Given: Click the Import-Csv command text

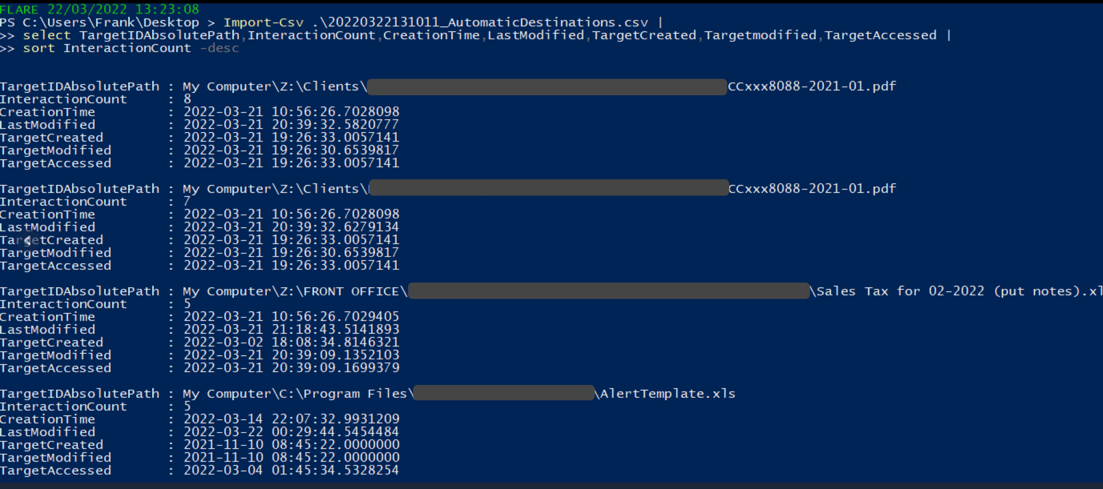Looking at the screenshot, I should (x=263, y=22).
